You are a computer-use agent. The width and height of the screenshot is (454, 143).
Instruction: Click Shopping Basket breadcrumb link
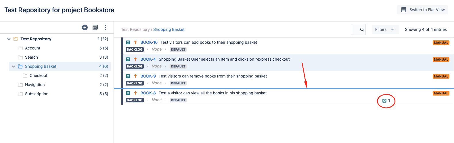pyautogui.click(x=169, y=29)
